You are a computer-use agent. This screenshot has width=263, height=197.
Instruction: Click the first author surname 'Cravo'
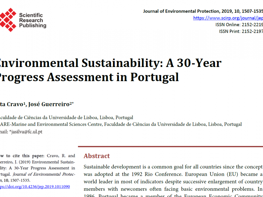pyautogui.click(x=14, y=104)
